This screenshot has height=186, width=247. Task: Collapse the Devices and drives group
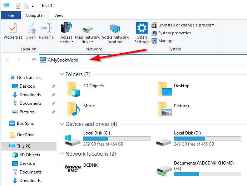point(62,124)
